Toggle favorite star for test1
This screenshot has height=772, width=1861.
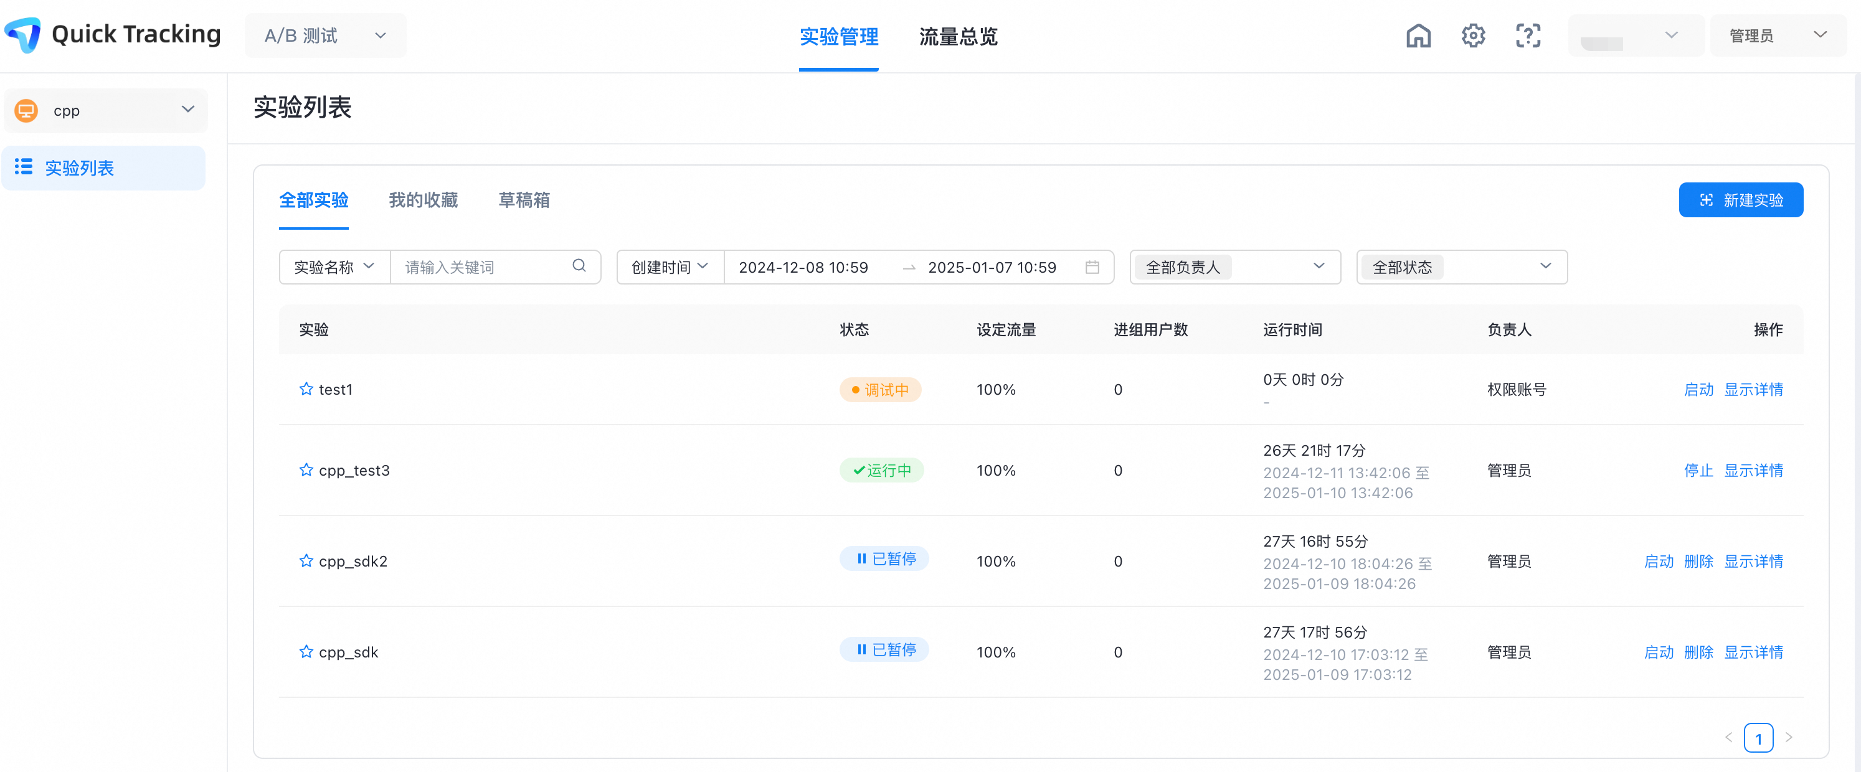pos(306,389)
